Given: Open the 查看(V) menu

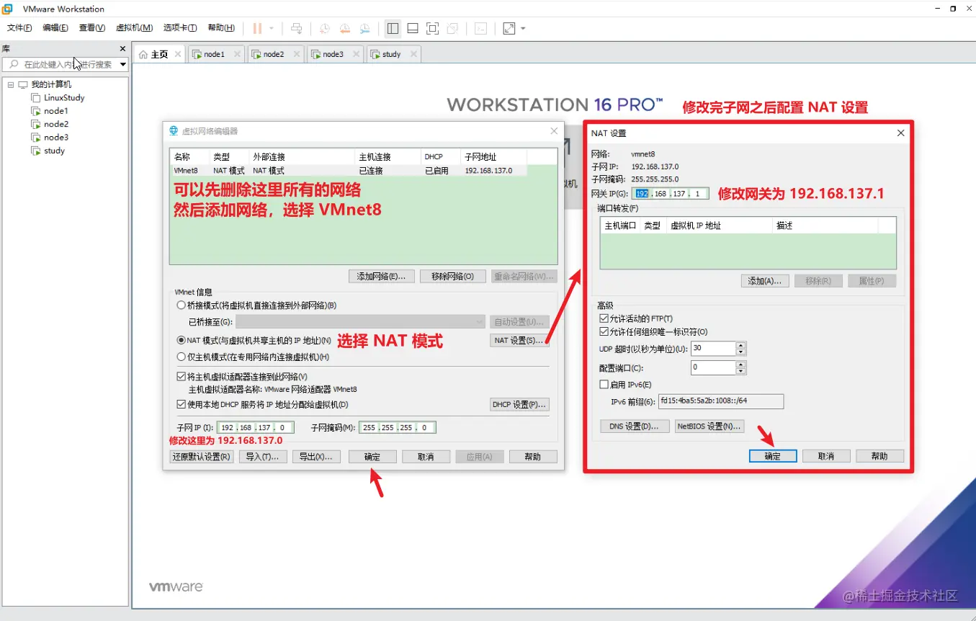Looking at the screenshot, I should (92, 28).
